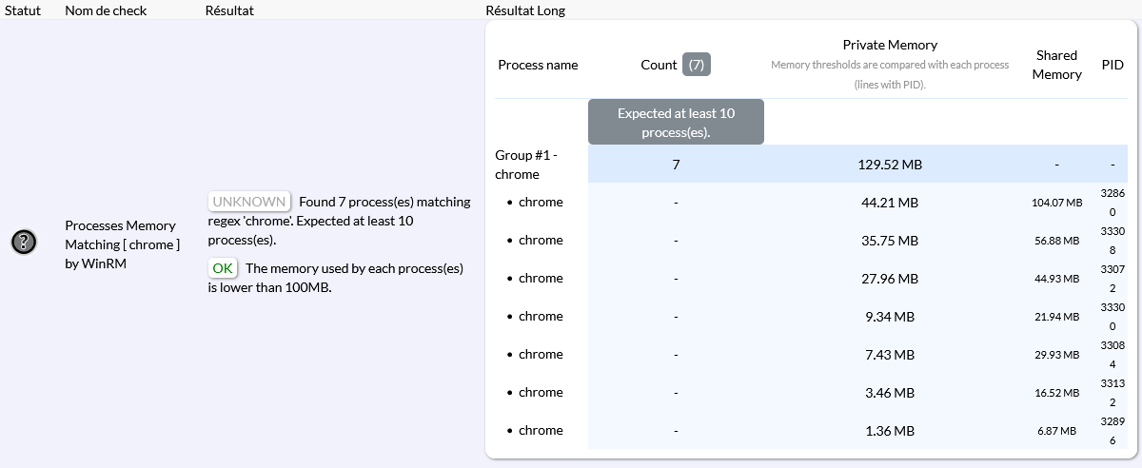Image resolution: width=1142 pixels, height=468 pixels.
Task: Click the Nom de check column header
Action: pyautogui.click(x=106, y=10)
